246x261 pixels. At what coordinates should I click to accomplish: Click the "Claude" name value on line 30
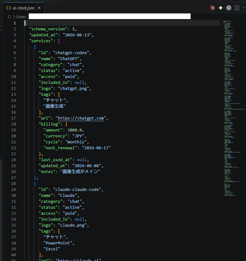click(x=67, y=195)
